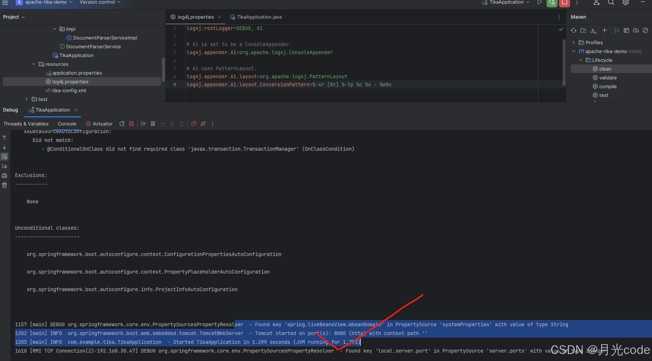The image size is (652, 361).
Task: Select the clean lifecycle goal
Action: click(x=611, y=69)
